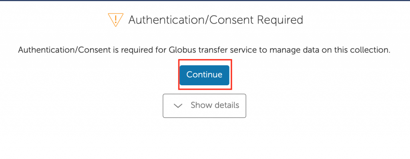Viewport: 410px width, 159px height.
Task: Click the orange warning triangle icon
Action: [115, 20]
